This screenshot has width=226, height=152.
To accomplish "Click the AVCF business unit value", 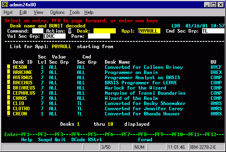I will [x=216, y=67].
